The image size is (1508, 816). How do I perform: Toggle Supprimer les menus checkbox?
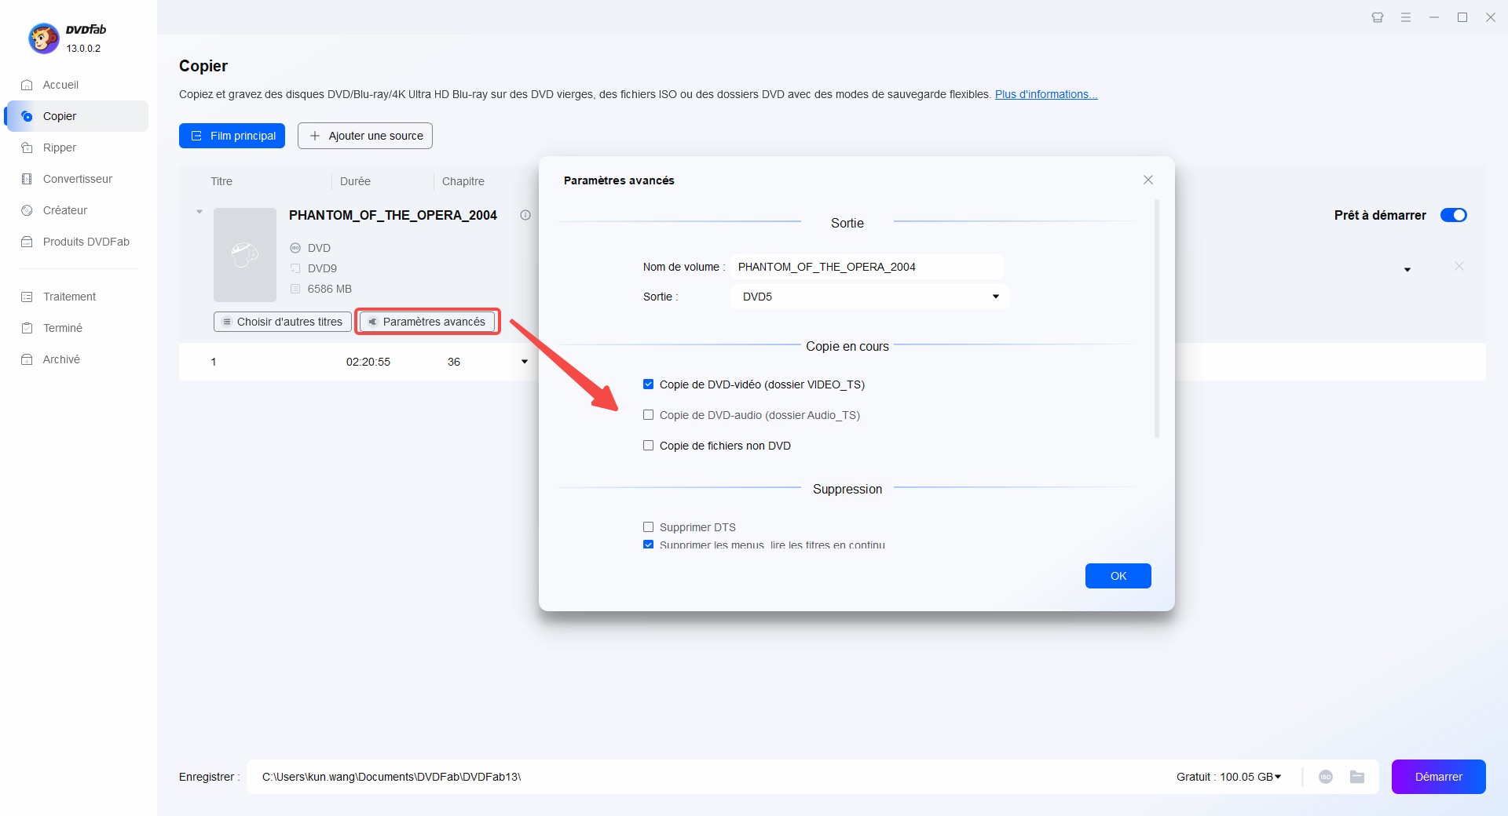click(648, 544)
